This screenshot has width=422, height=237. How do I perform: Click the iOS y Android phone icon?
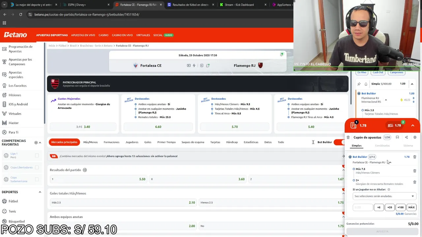[4, 104]
